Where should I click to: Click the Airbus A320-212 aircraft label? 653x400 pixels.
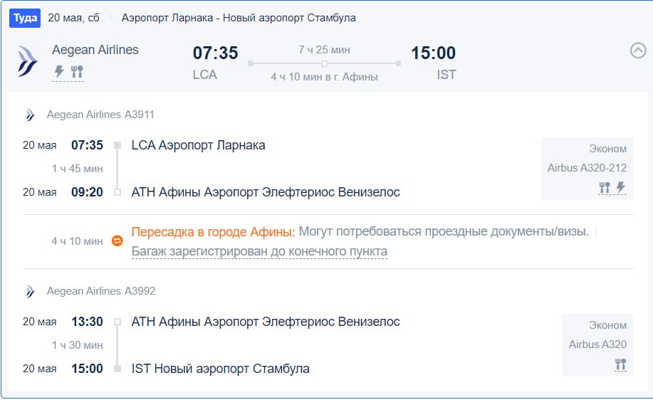coord(587,169)
